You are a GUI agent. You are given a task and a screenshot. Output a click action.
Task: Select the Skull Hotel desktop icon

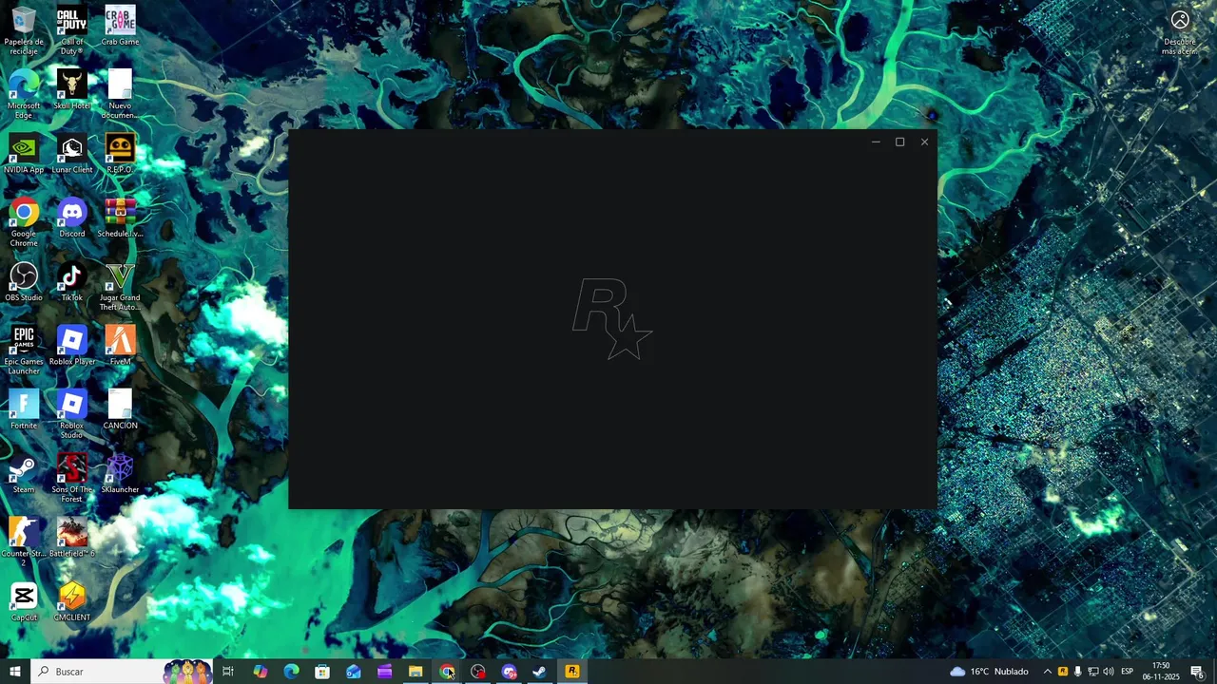point(72,90)
